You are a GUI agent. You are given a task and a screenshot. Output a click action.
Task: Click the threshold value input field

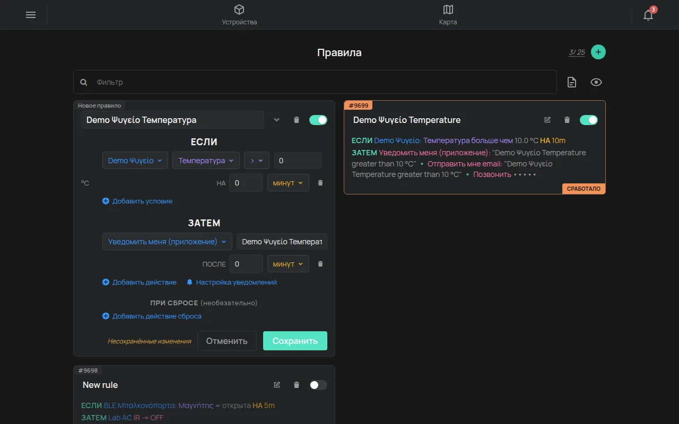pyautogui.click(x=298, y=161)
